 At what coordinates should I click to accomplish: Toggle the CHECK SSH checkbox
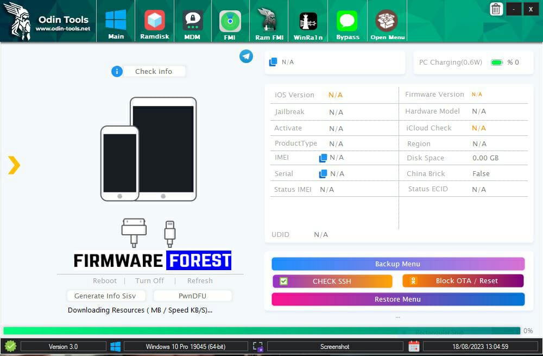tap(283, 280)
